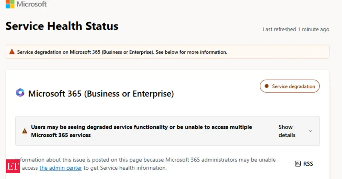Click the Microsoft 365 (Business or Enterprise) heading

(x=101, y=93)
